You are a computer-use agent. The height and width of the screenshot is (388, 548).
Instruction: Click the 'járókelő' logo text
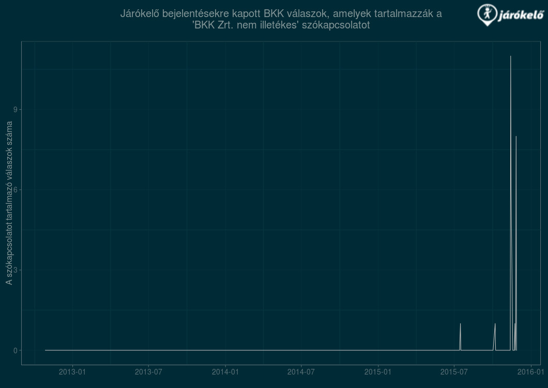pos(520,17)
